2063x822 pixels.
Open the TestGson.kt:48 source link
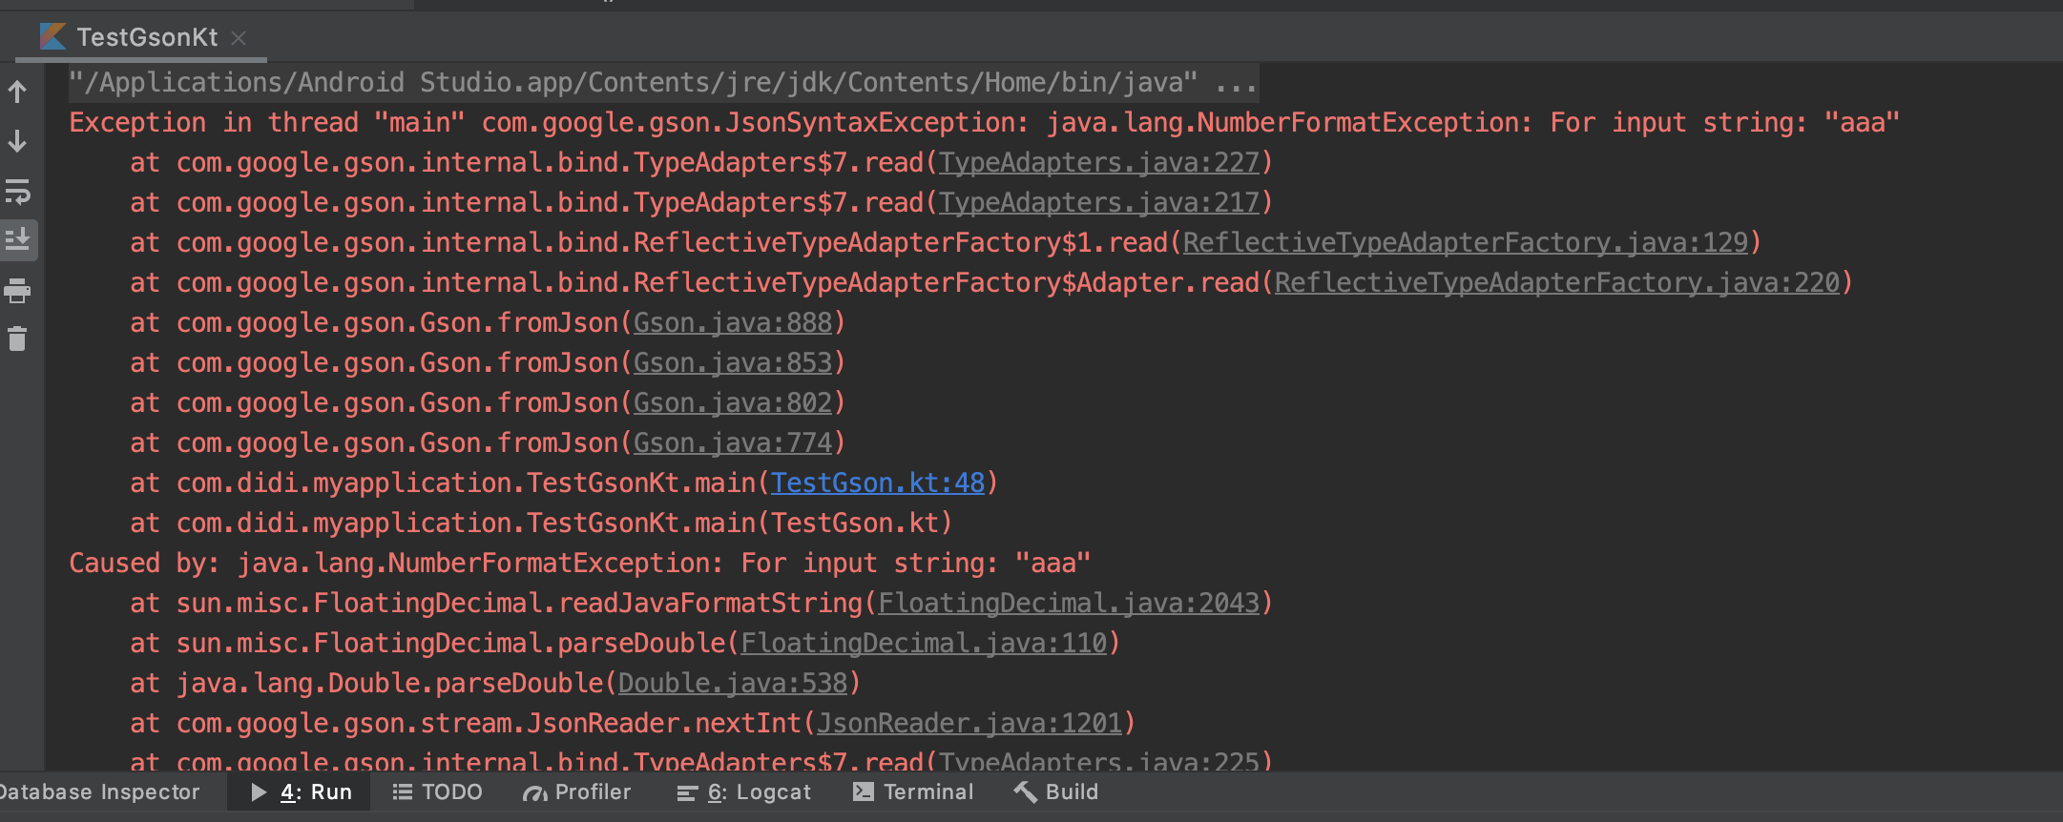tap(878, 483)
